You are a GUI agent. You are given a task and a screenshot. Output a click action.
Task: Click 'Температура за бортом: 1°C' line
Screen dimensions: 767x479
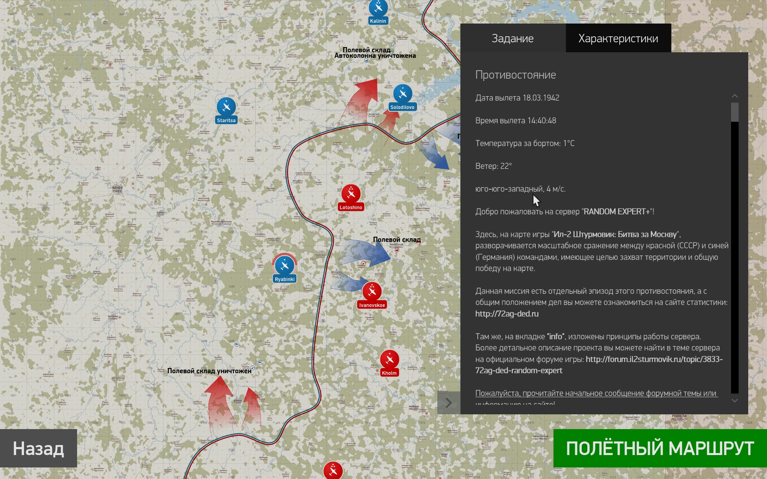point(525,143)
